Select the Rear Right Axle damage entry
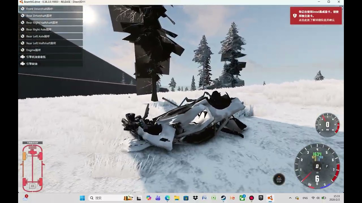362x203 pixels. pyautogui.click(x=51, y=29)
